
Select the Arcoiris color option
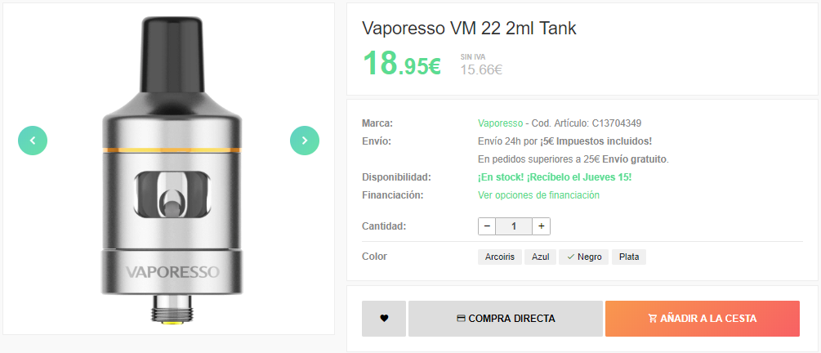(500, 257)
